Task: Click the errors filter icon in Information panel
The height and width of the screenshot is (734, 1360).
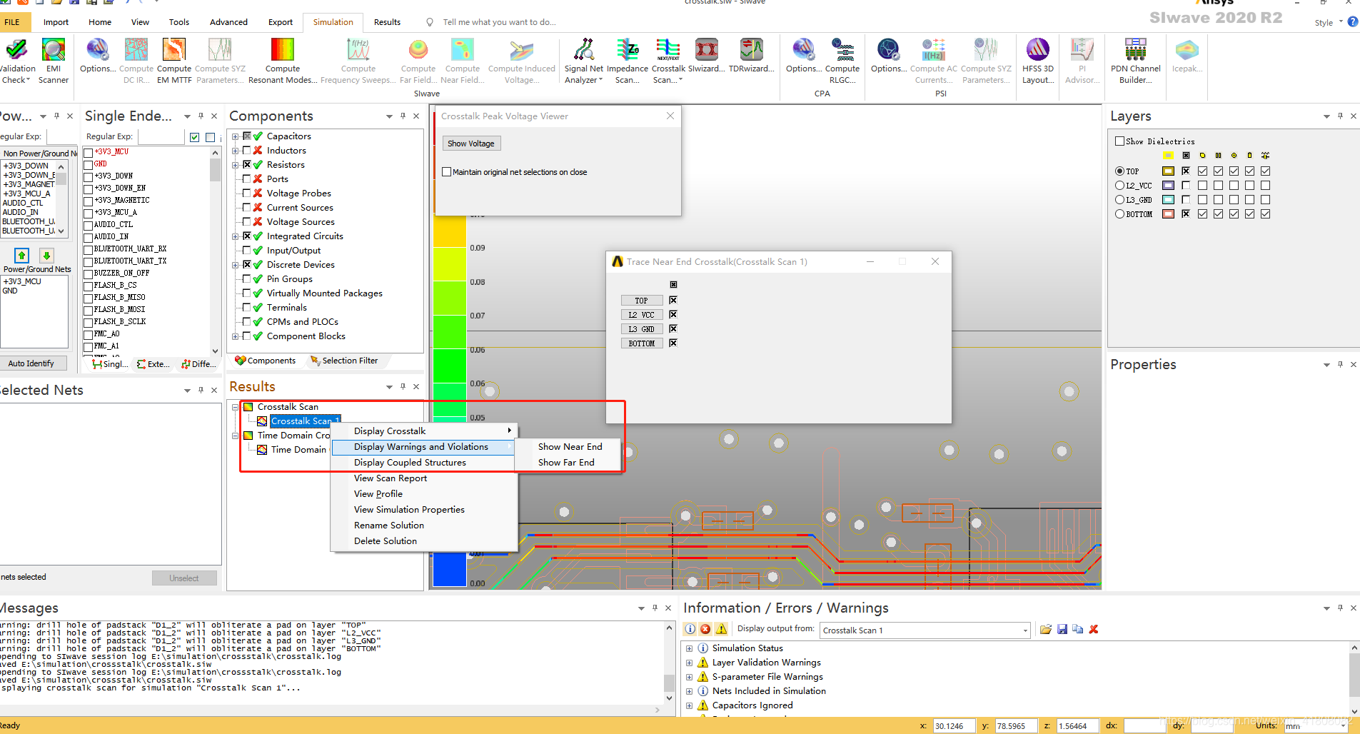Action: coord(705,629)
